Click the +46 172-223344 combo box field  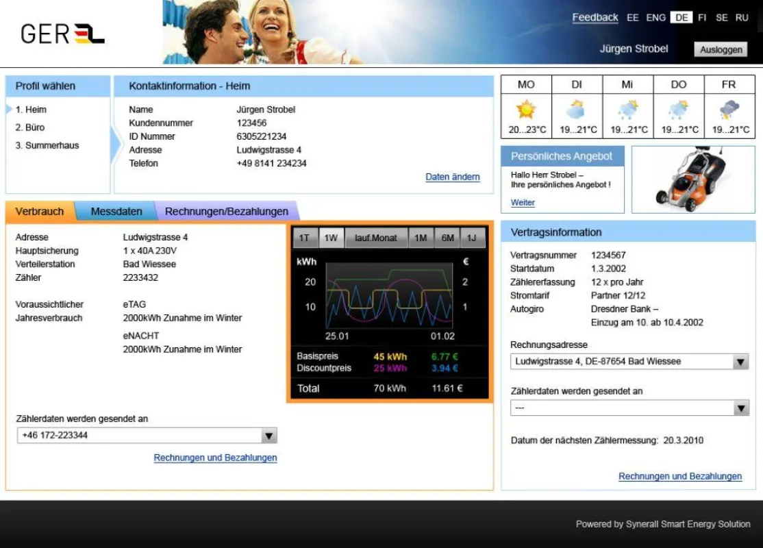pos(147,436)
